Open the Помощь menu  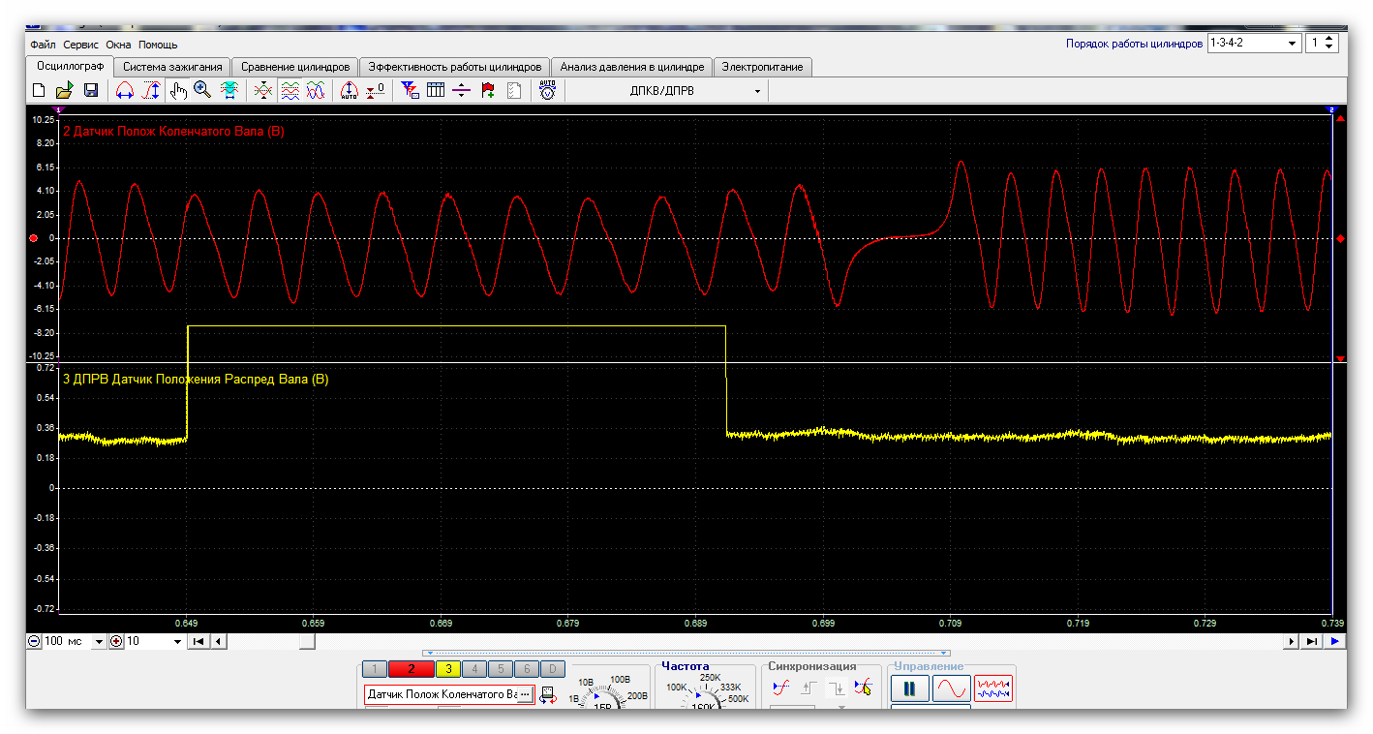click(x=158, y=45)
